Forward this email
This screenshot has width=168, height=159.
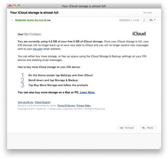click(127, 128)
